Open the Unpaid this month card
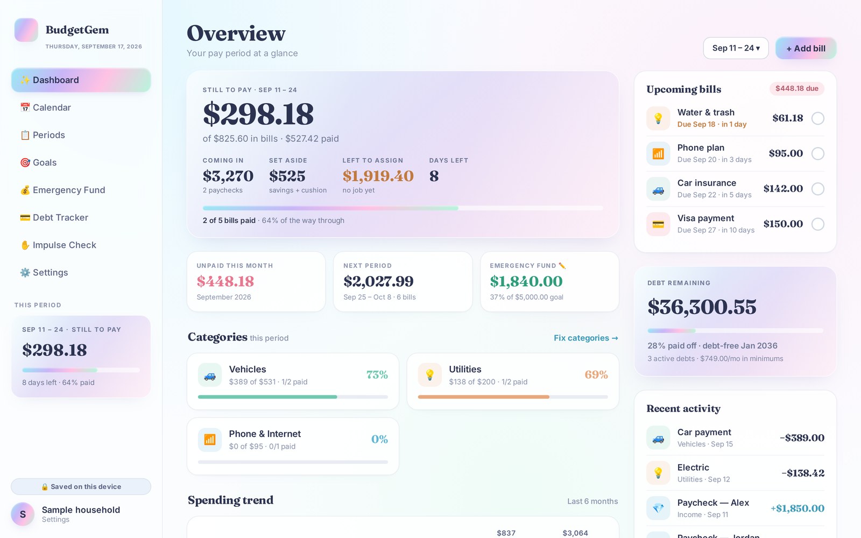Screen dimensions: 861x538 (x=256, y=281)
